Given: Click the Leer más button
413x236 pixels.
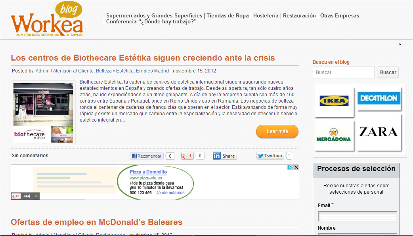Looking at the screenshot, I should click(277, 131).
